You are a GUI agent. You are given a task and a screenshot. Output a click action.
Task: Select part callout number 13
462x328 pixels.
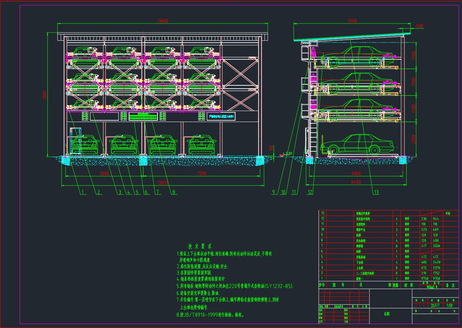click(x=376, y=192)
